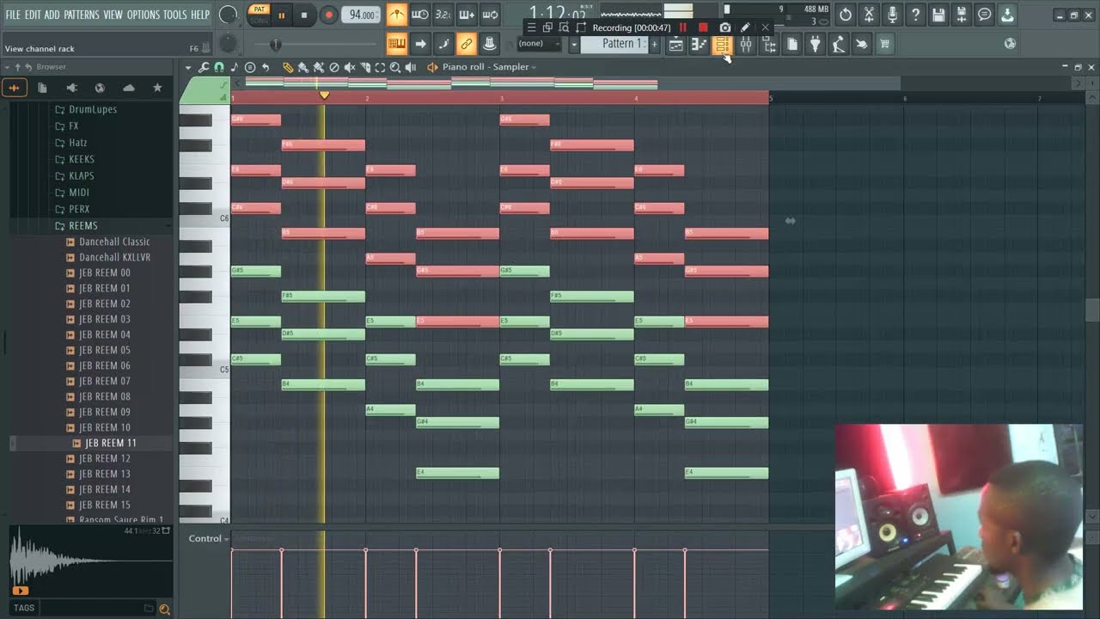Click the main pitch slider handle
This screenshot has height=619, width=1100.
[x=275, y=44]
